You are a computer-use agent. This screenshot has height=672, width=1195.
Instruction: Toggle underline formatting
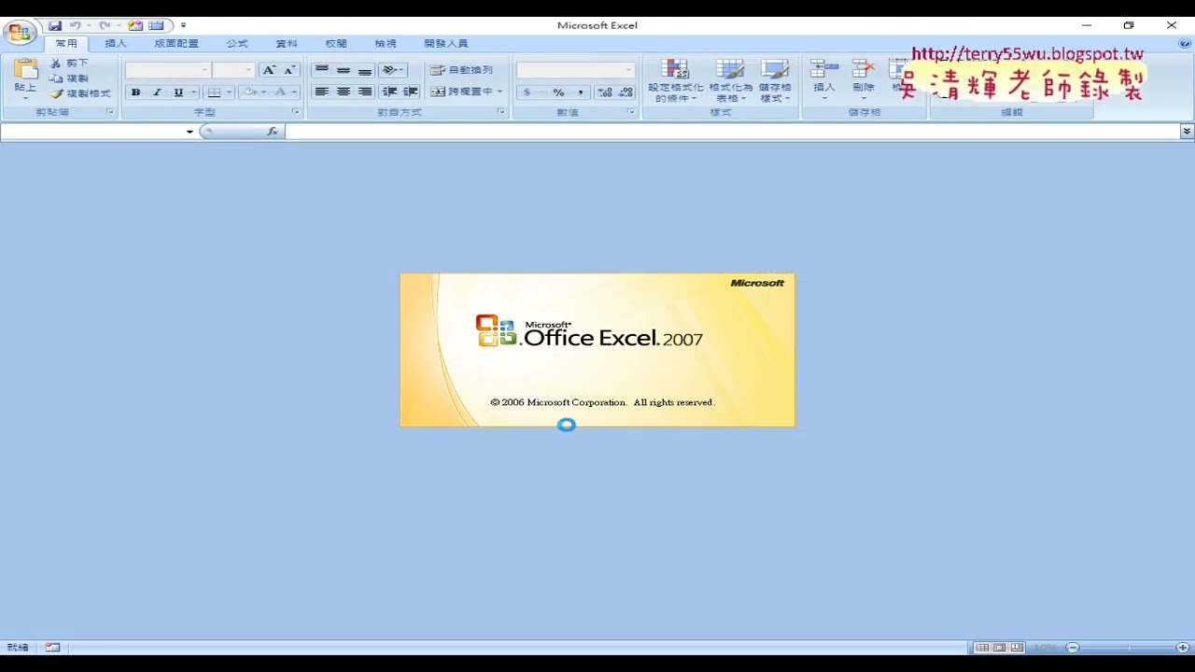pyautogui.click(x=178, y=92)
